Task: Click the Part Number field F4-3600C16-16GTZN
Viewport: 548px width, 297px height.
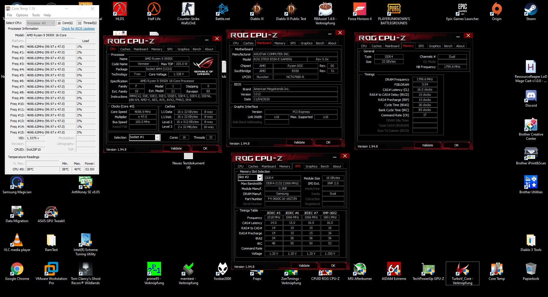Action: [x=283, y=199]
